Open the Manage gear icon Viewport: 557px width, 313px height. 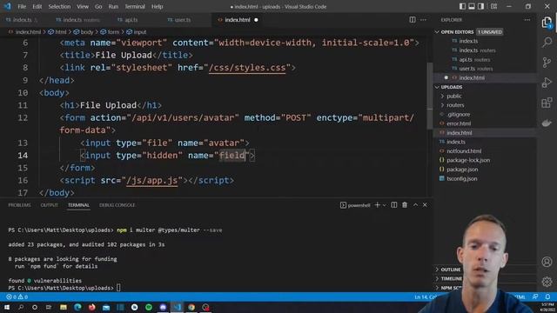(547, 282)
